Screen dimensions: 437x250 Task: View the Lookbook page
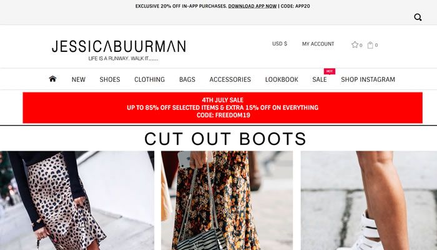coord(282,79)
